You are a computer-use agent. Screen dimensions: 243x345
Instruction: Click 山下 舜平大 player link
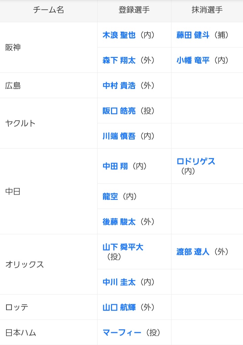pyautogui.click(x=123, y=247)
